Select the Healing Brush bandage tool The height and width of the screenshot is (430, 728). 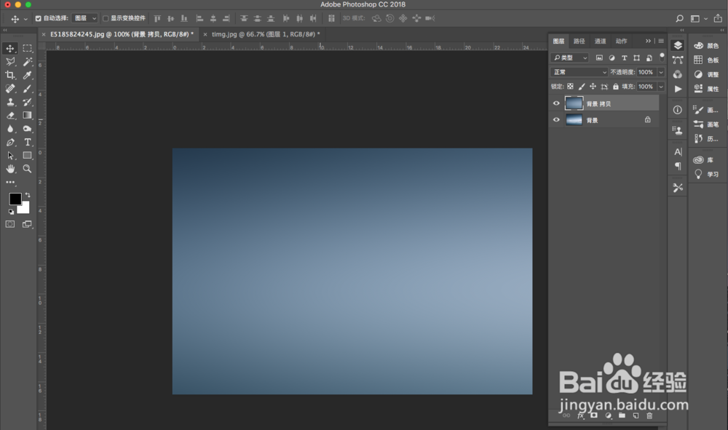coord(10,89)
